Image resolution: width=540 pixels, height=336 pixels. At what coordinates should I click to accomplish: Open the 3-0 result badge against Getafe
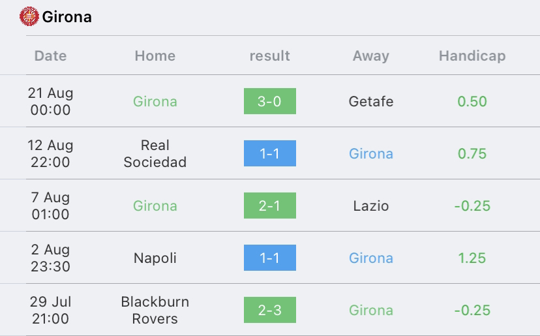270,101
